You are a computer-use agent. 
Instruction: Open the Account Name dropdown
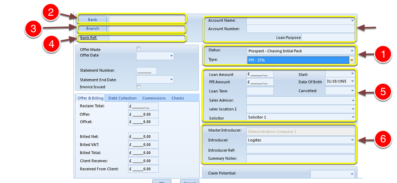pyautogui.click(x=352, y=20)
